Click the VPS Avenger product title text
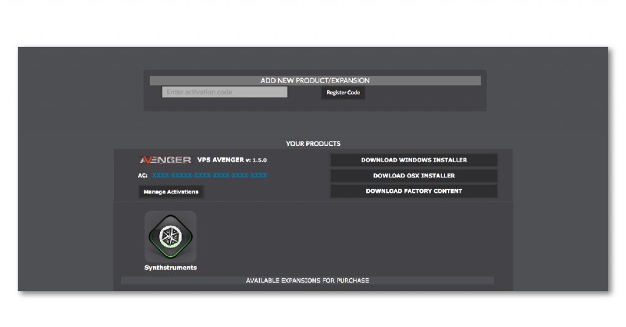626x327 pixels. pos(220,160)
